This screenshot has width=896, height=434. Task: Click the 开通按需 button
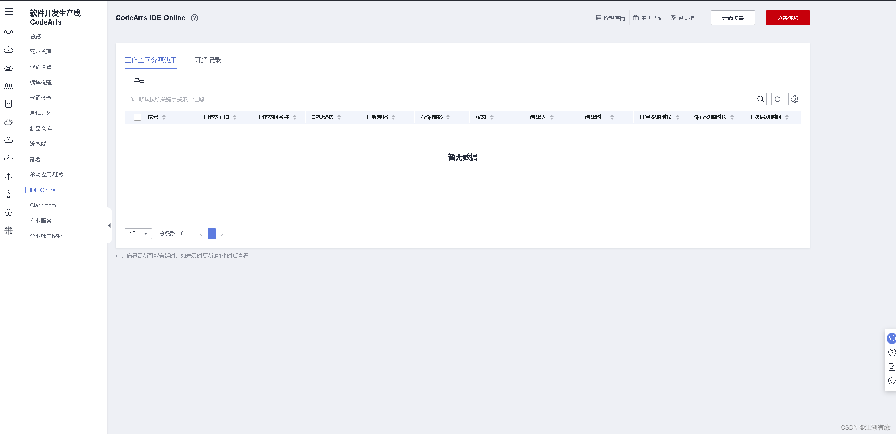733,18
